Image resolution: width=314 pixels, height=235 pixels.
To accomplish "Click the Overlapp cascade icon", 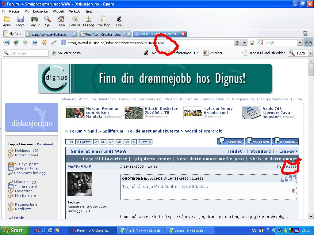I will 103,19.
